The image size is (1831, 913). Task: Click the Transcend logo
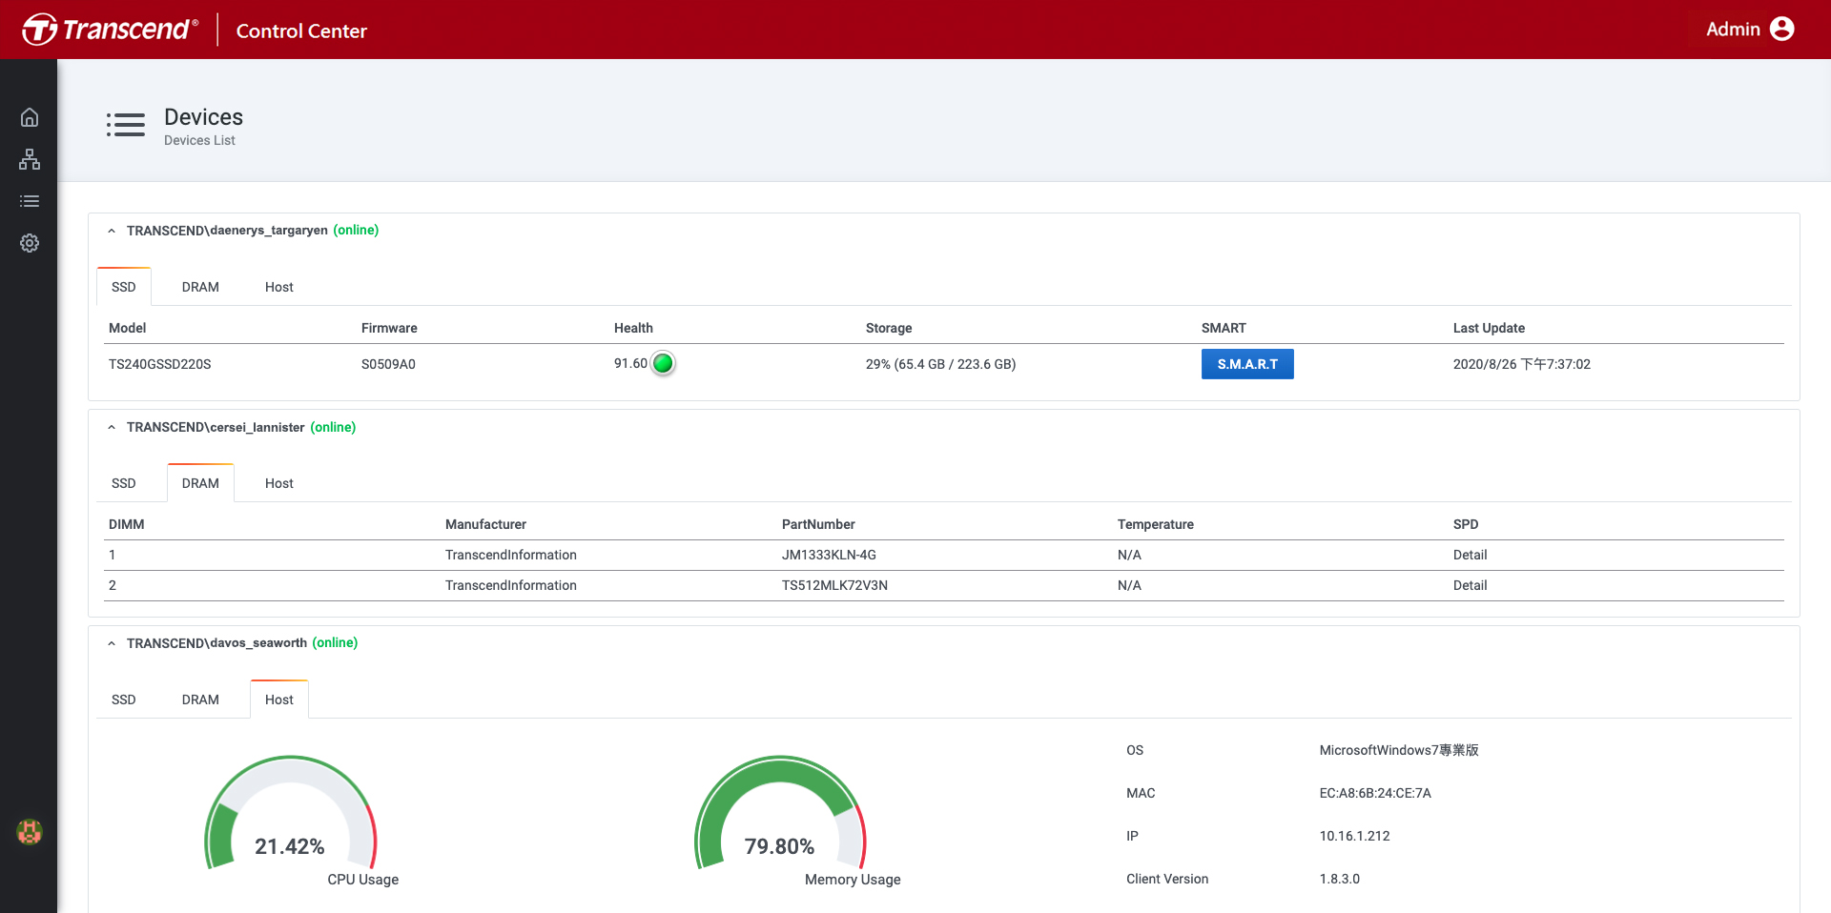click(x=111, y=30)
